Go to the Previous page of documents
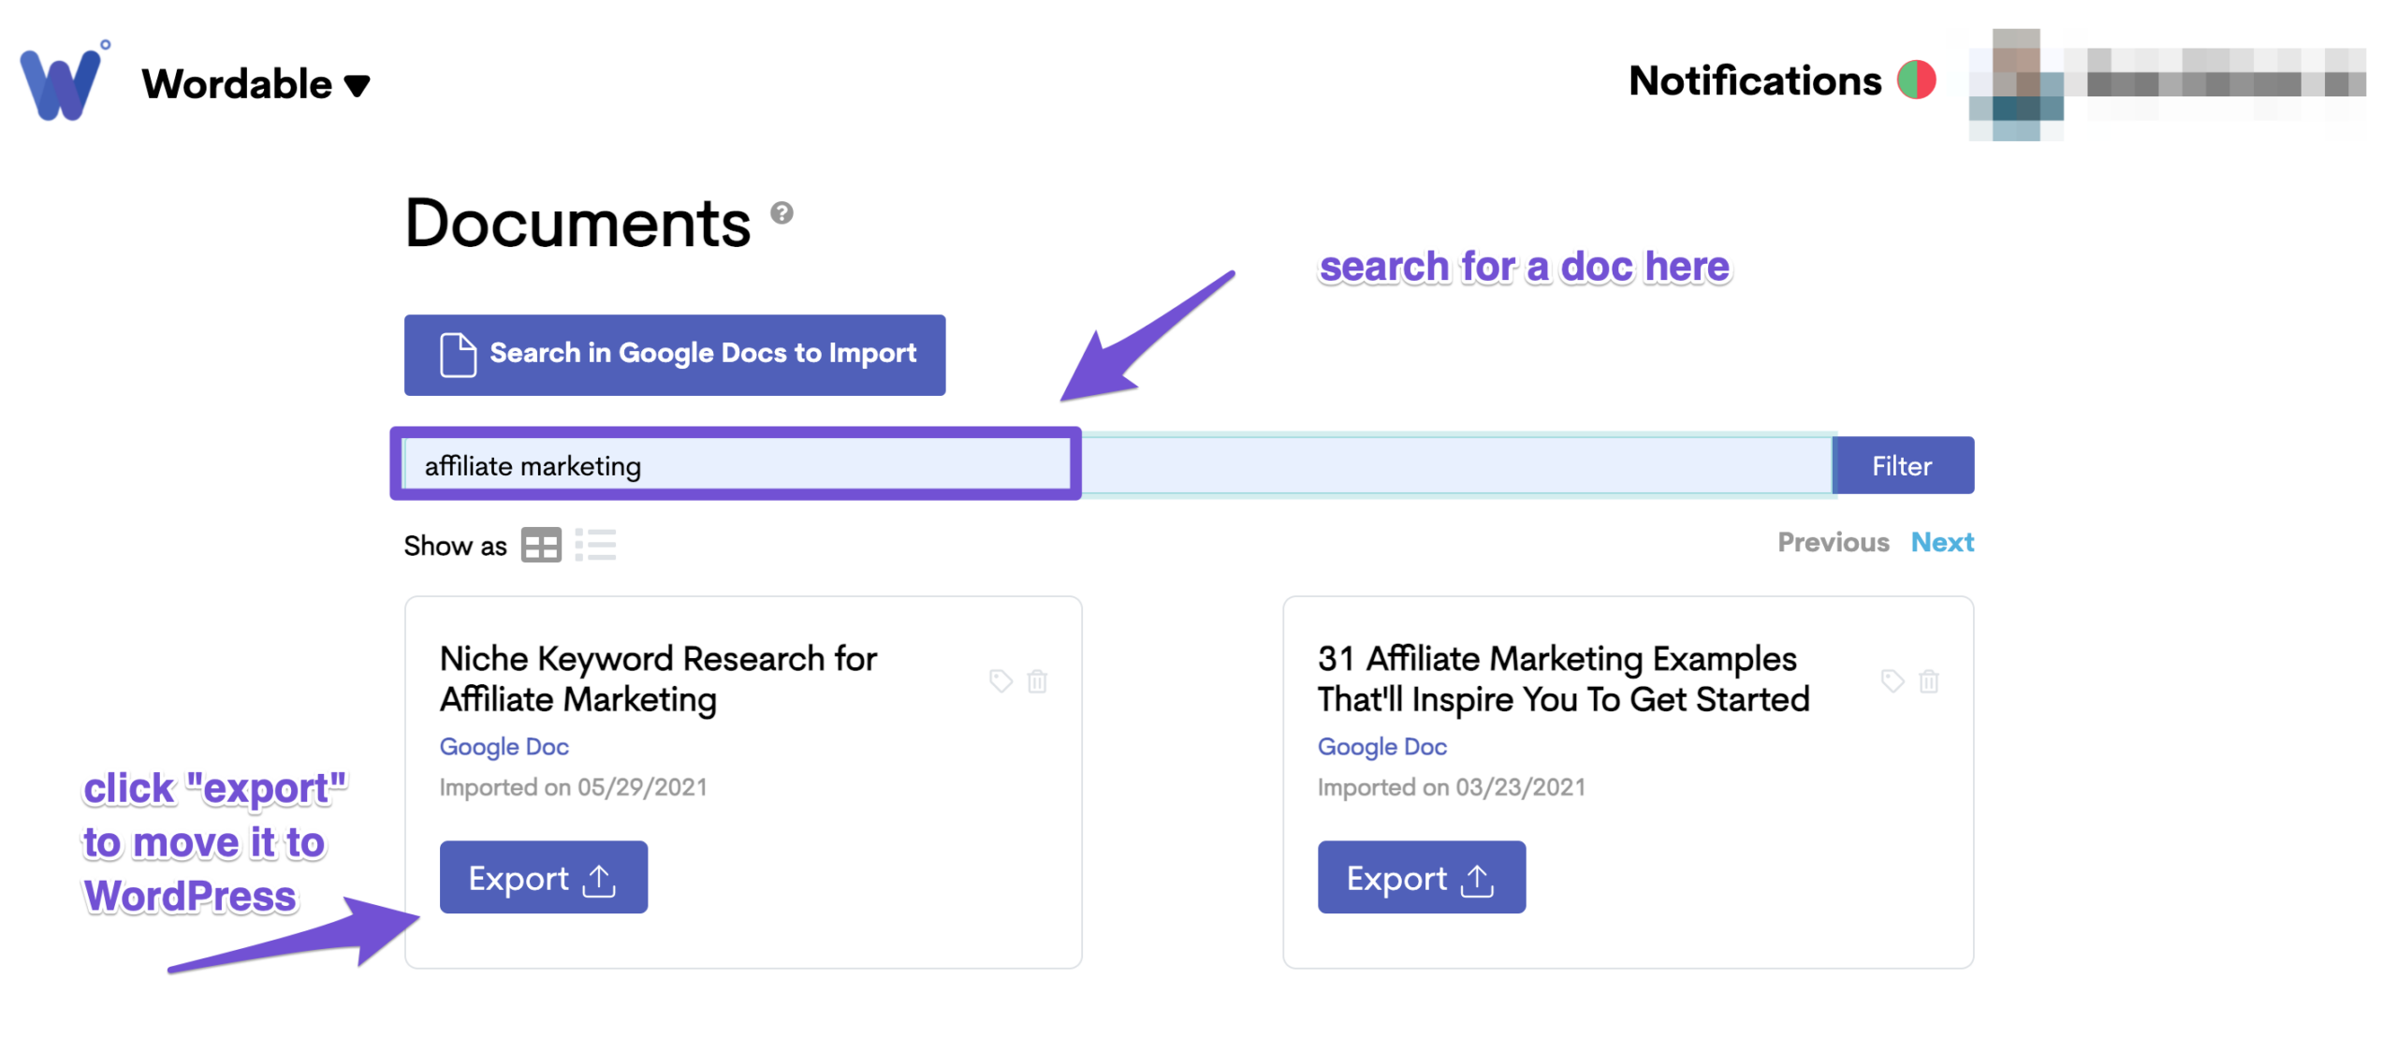This screenshot has height=1037, width=2396. pyautogui.click(x=1833, y=542)
